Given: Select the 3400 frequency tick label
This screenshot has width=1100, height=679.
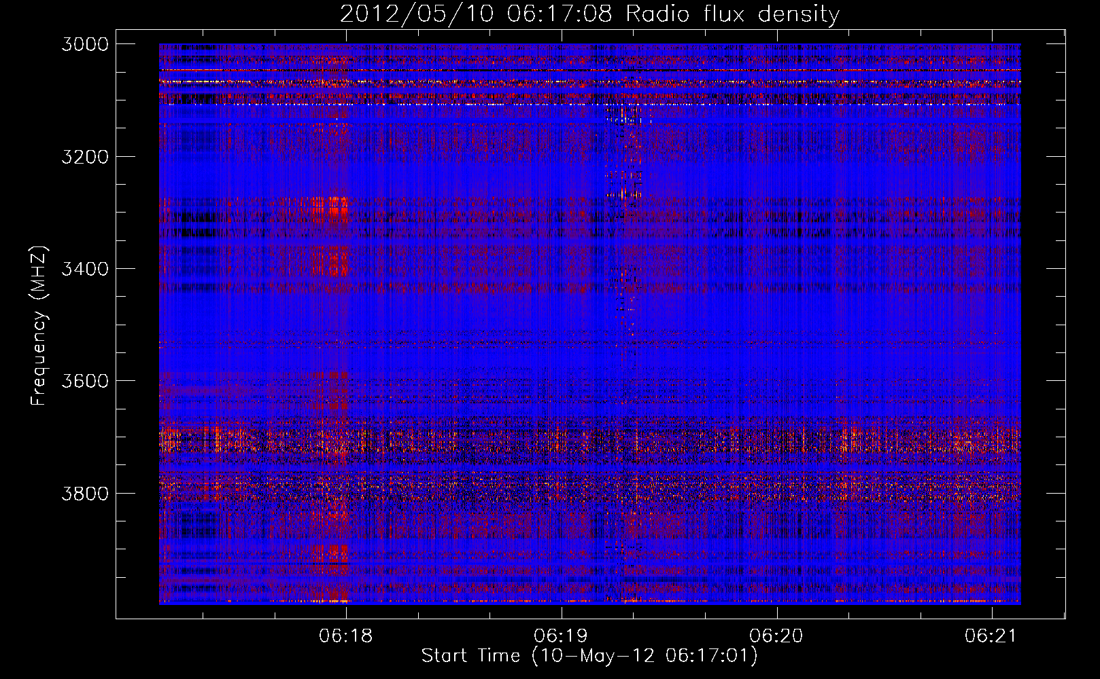Looking at the screenshot, I should (x=85, y=269).
